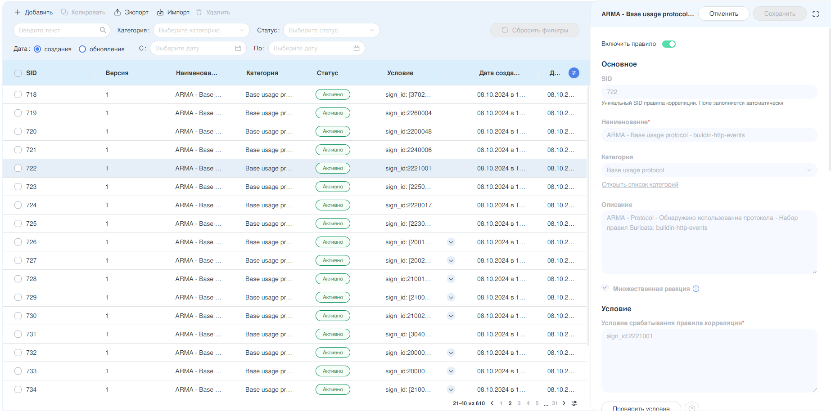Select the обновления date radio button
Image resolution: width=831 pixels, height=411 pixels.
point(82,49)
